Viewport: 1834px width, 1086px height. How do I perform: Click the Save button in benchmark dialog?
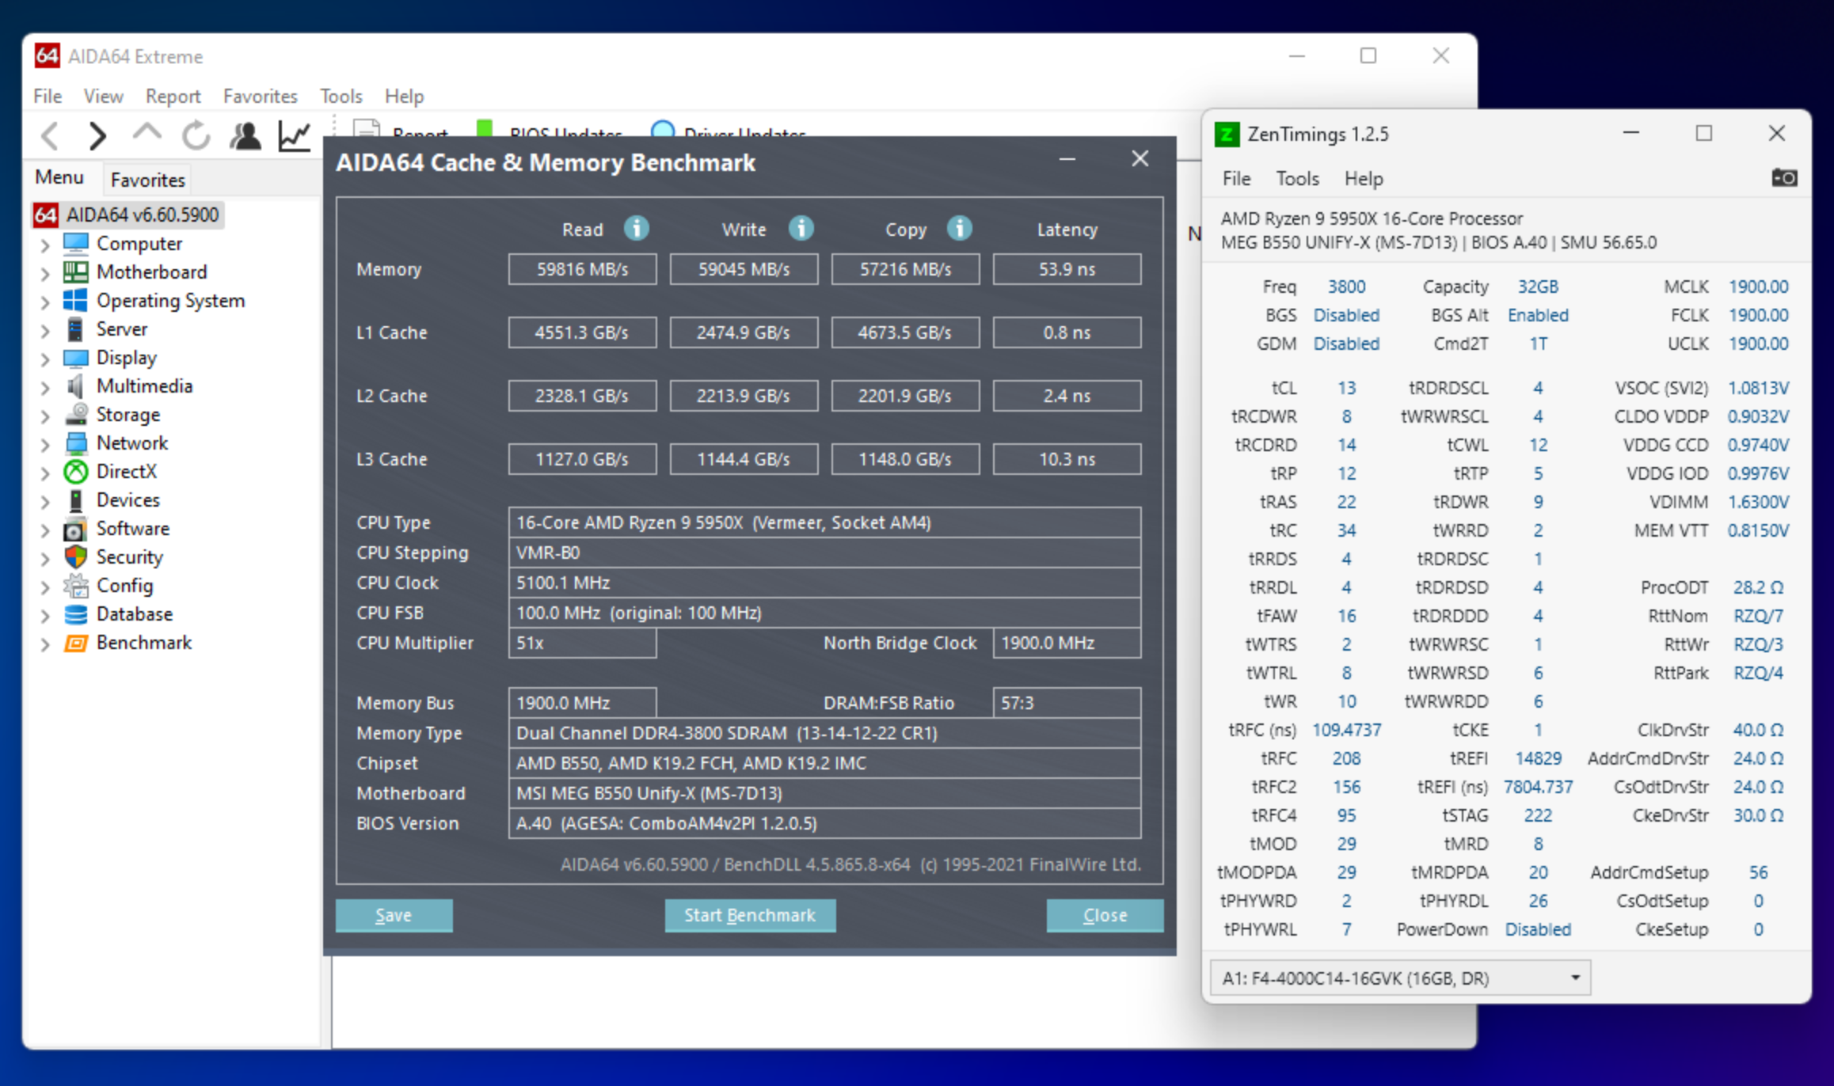click(394, 915)
